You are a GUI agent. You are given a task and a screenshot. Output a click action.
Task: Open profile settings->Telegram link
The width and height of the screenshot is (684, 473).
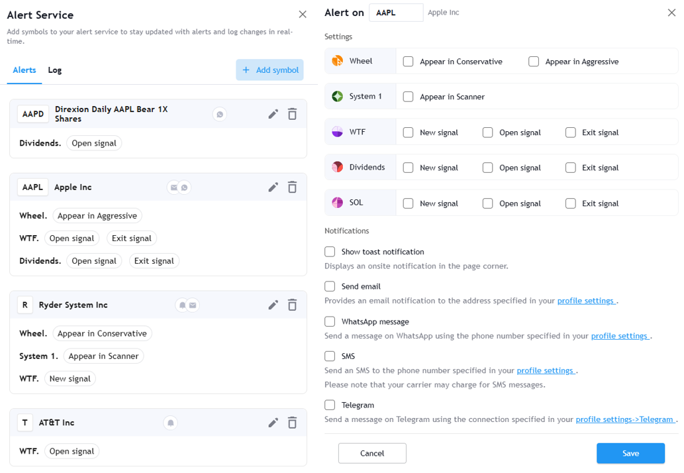626,419
